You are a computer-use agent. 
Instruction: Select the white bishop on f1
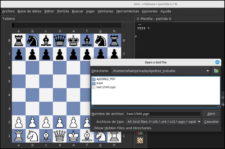point(87,136)
